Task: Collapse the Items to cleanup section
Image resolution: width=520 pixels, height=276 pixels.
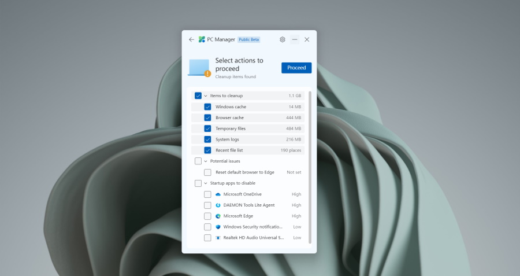Action: click(206, 96)
